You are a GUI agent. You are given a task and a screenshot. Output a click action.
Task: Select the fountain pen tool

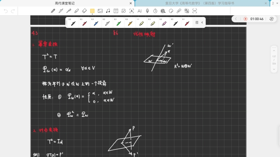coord(69,11)
